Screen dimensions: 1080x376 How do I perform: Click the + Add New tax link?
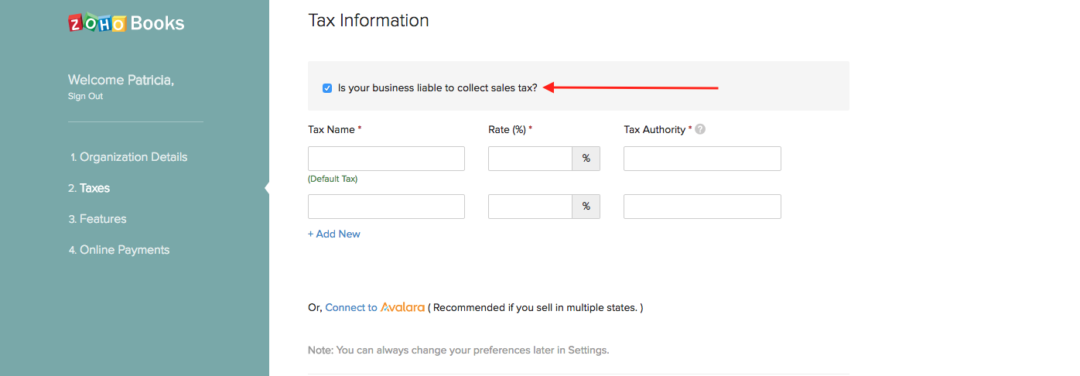[x=334, y=234]
